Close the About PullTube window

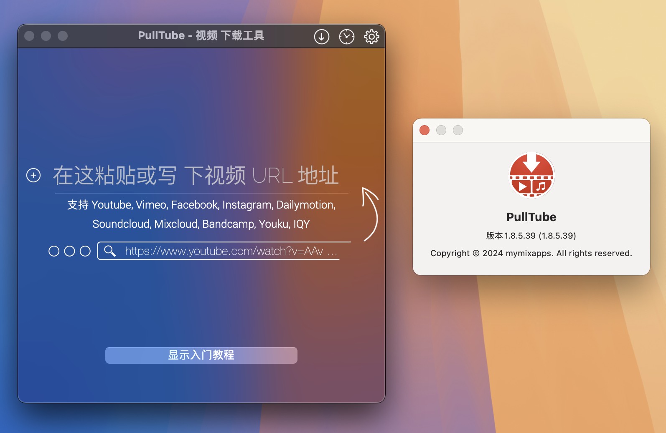[x=425, y=130]
